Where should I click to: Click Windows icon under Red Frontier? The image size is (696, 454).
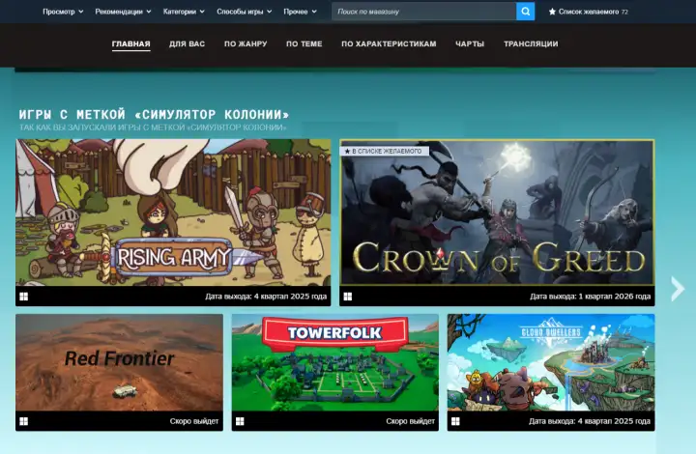(x=23, y=421)
